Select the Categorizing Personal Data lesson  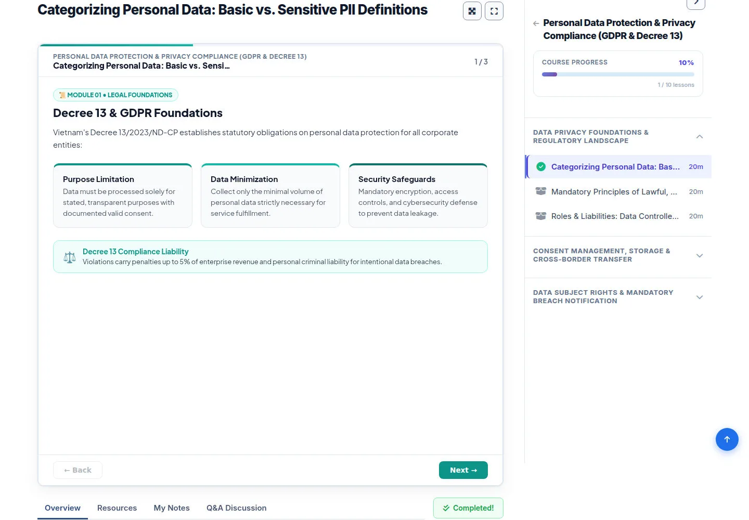pos(618,167)
